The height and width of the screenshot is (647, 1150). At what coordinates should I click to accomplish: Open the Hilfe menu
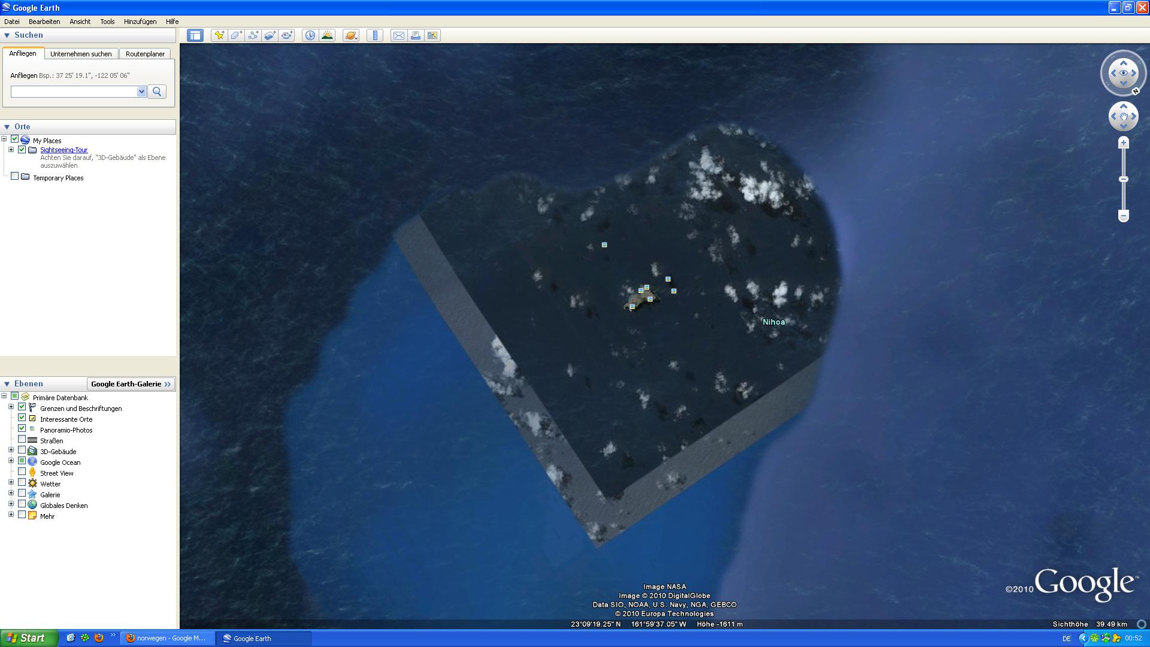click(x=172, y=22)
